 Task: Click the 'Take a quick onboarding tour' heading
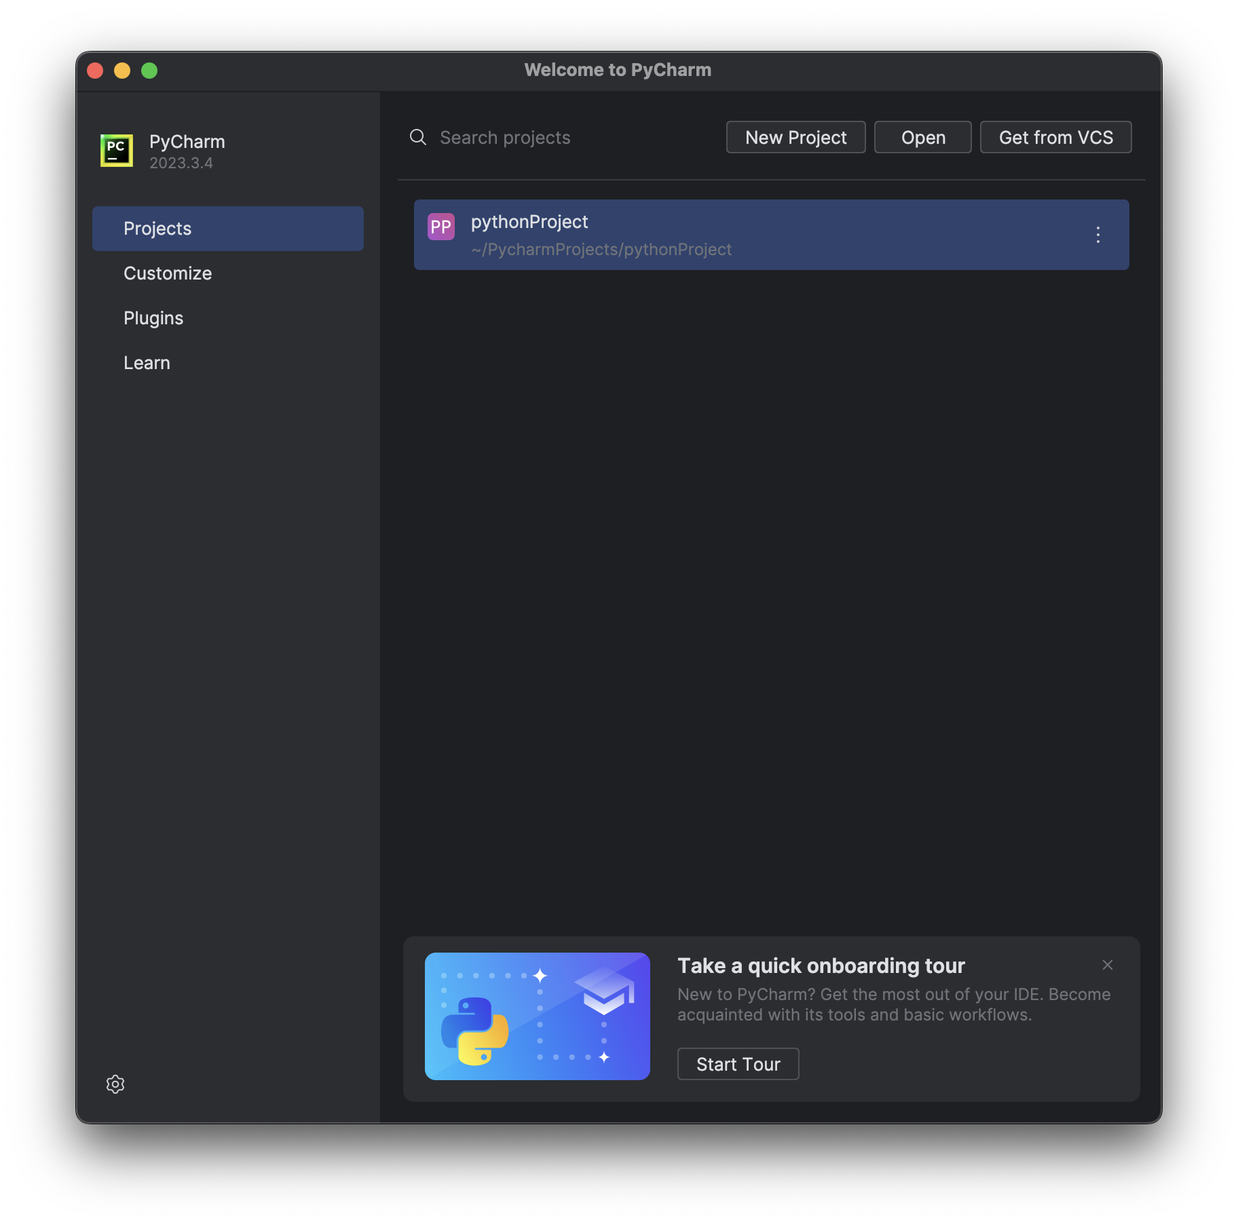pyautogui.click(x=821, y=965)
